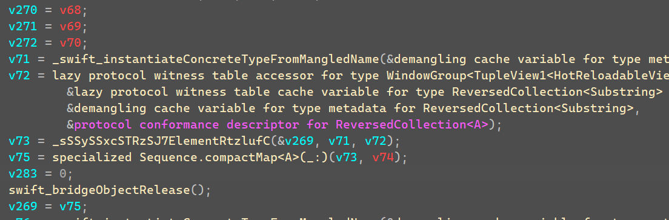
Task: Open the magenta protocol conformance descriptor
Action: 281,124
